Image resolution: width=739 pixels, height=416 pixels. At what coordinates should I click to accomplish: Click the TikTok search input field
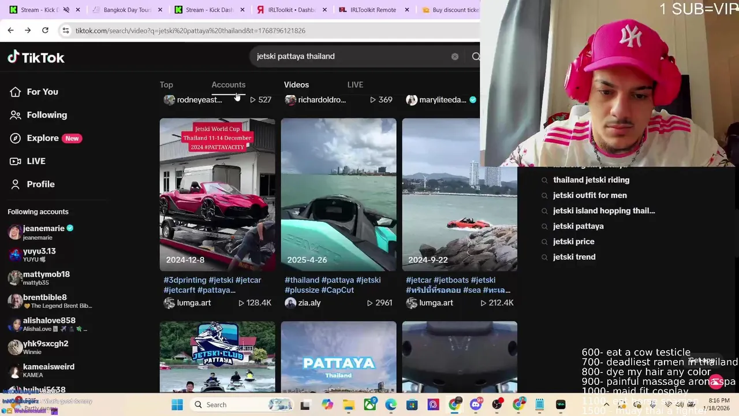coord(352,57)
